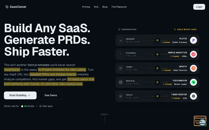Click the See Demo button
Screen dimensions: 209x130
51,95
